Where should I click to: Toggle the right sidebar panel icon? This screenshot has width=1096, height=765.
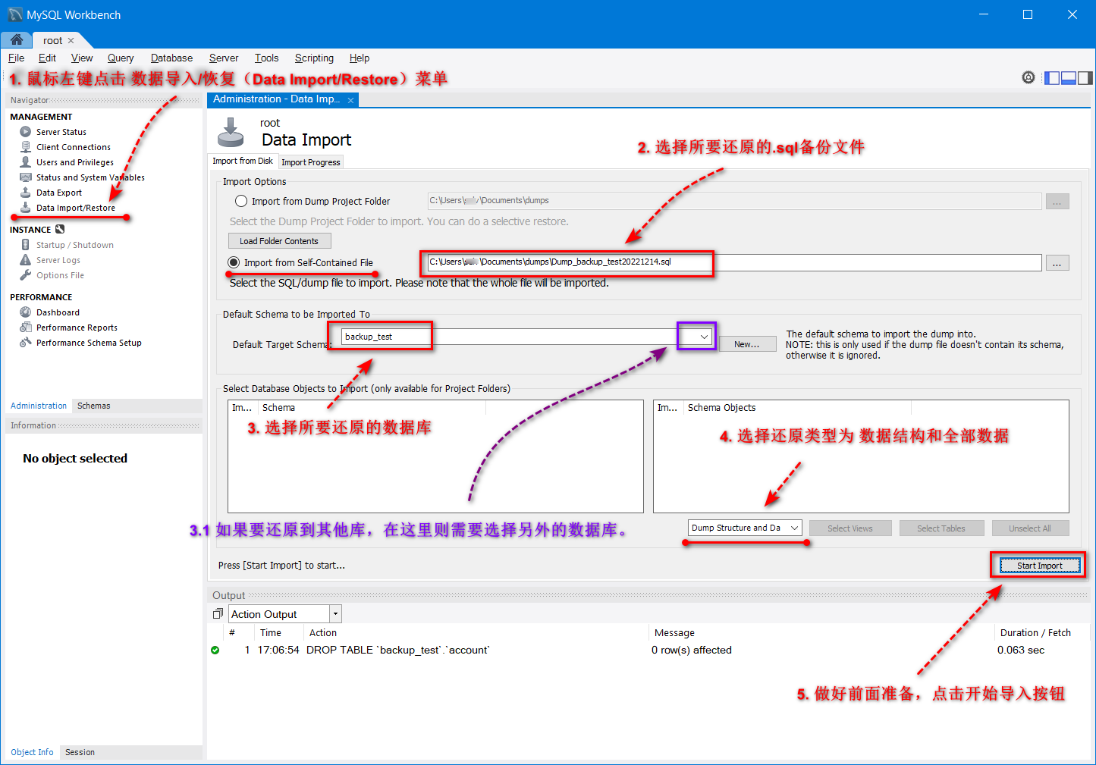tap(1085, 77)
